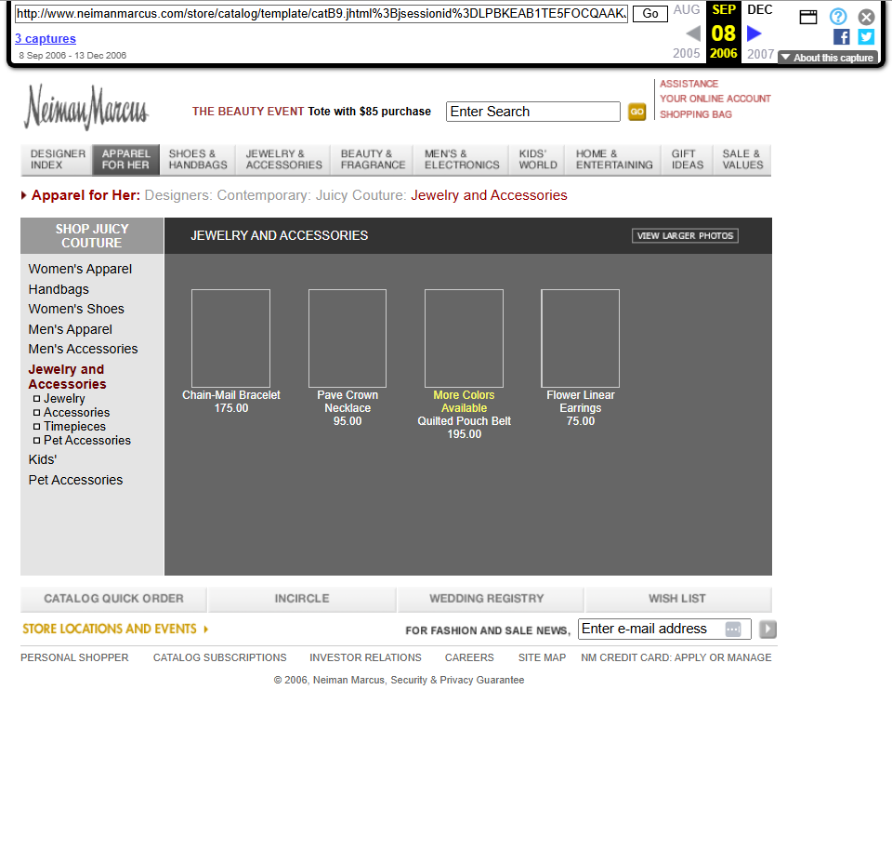The height and width of the screenshot is (862, 892).
Task: Open Men's Apparel in sidebar
Action: click(70, 330)
